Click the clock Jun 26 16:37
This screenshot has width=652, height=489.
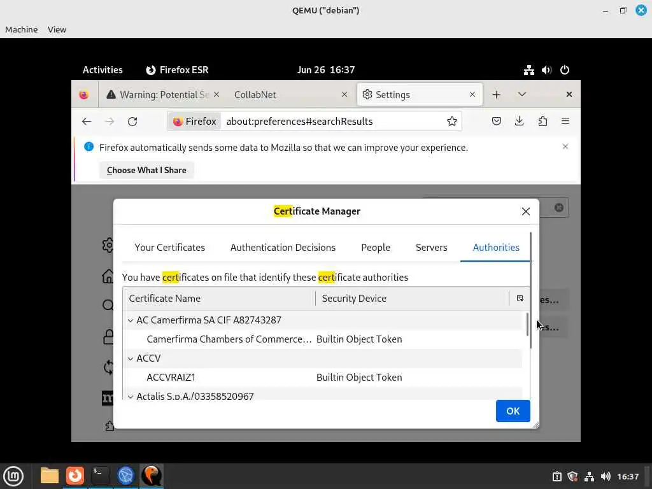[x=326, y=70]
